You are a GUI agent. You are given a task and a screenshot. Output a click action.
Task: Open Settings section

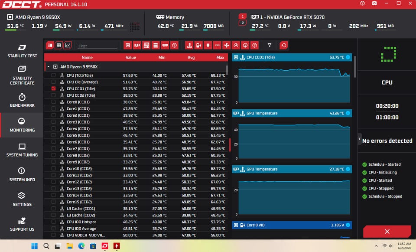pyautogui.click(x=22, y=200)
